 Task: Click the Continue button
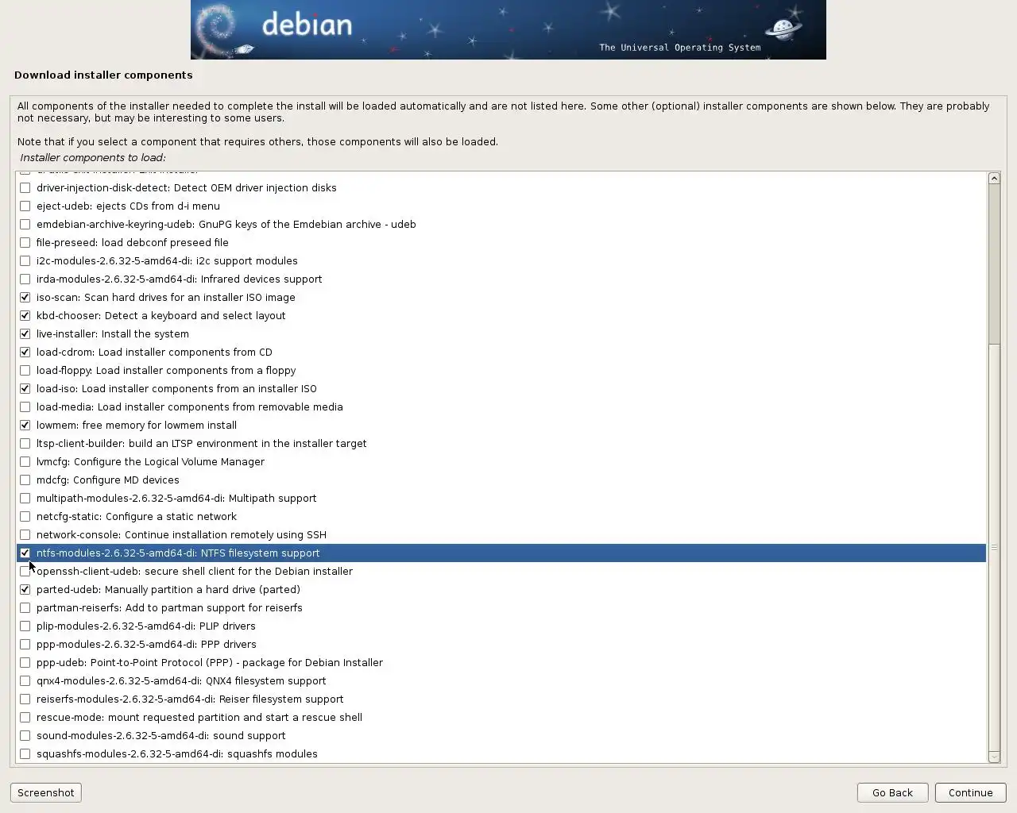point(970,792)
